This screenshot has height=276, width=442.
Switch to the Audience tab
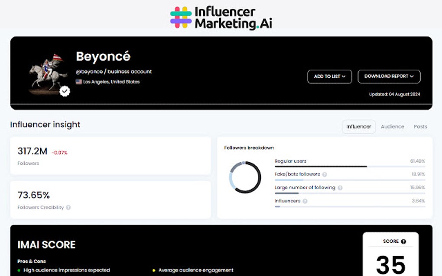pyautogui.click(x=392, y=127)
